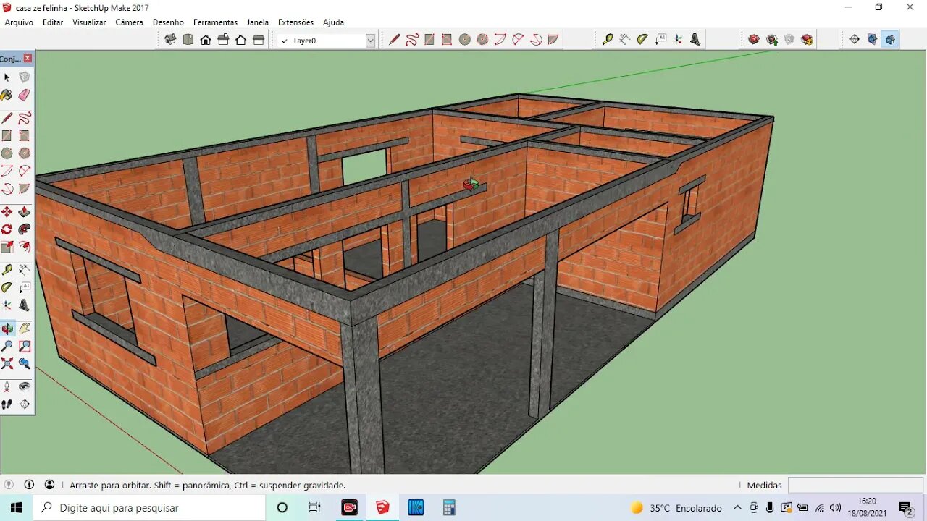Screen dimensions: 927x521
Task: Open the Extension Warehouse icon
Action: coord(808,40)
